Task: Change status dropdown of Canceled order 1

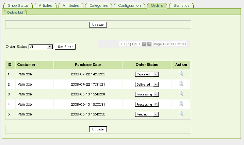Action: [x=147, y=74]
